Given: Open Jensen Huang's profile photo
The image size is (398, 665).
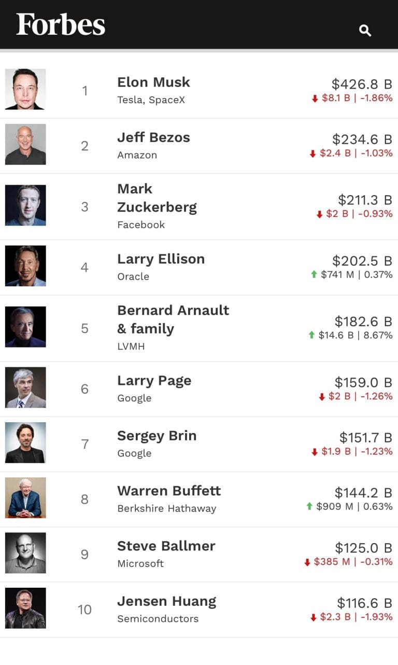Looking at the screenshot, I should coord(25,608).
